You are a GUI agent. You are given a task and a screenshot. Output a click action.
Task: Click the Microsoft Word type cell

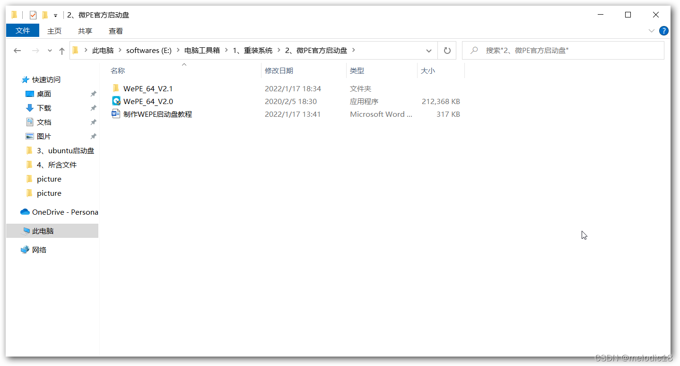tap(381, 114)
